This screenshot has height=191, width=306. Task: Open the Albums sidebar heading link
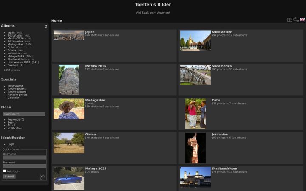click(x=8, y=26)
